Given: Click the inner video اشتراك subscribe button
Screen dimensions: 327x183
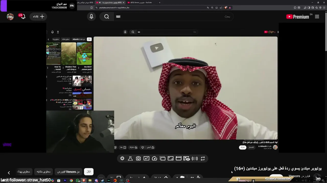Looking at the screenshot, I should [x=243, y=147].
